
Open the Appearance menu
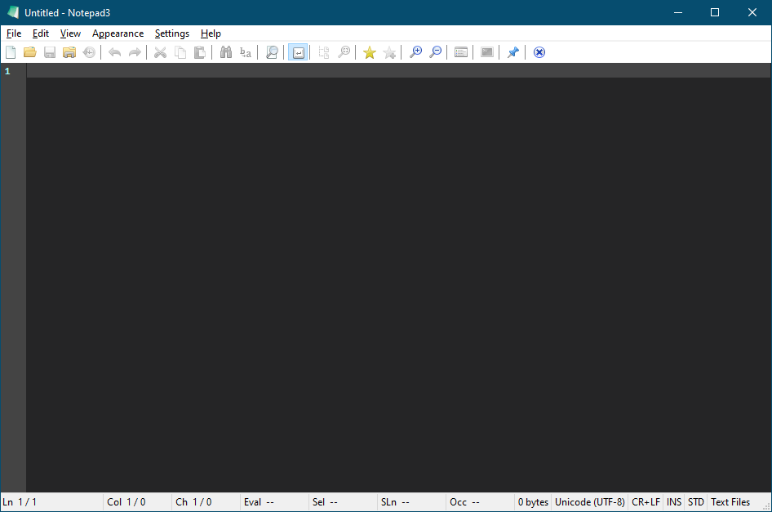(x=118, y=33)
